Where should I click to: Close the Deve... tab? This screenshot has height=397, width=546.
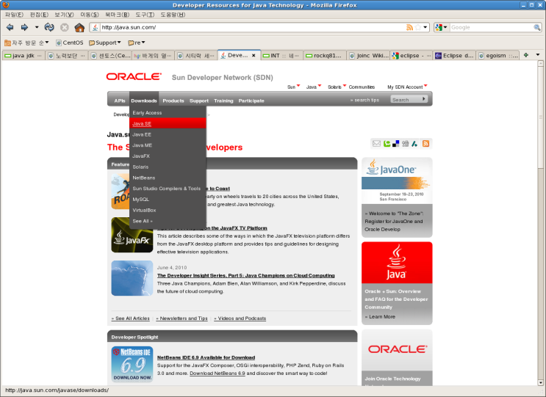[x=254, y=55]
